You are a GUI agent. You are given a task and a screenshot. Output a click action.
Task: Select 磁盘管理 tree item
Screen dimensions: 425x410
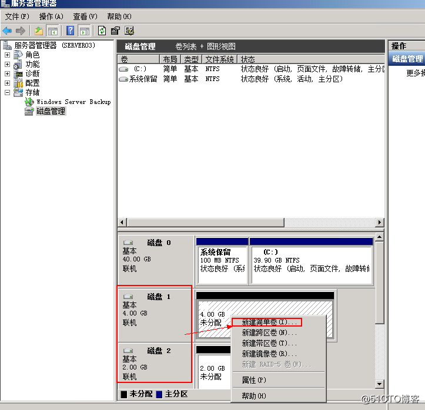(x=51, y=111)
